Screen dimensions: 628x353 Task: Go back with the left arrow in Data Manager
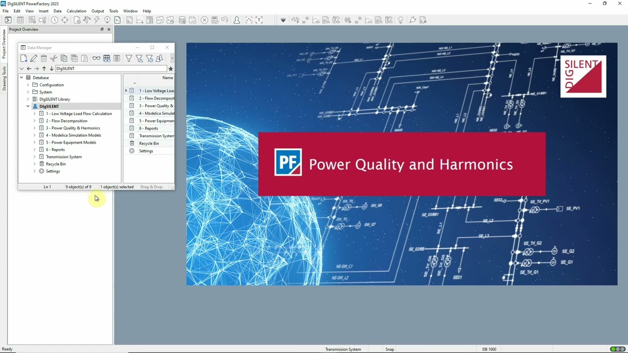coord(29,69)
